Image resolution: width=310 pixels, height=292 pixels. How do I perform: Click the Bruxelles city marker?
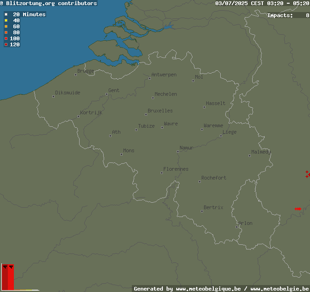click(x=146, y=114)
